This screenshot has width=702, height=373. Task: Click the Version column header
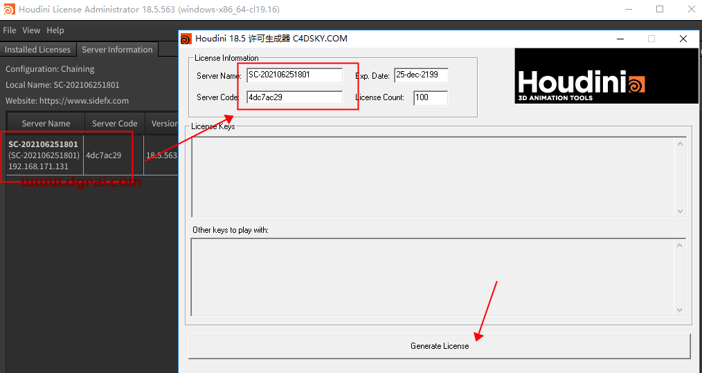tap(164, 124)
